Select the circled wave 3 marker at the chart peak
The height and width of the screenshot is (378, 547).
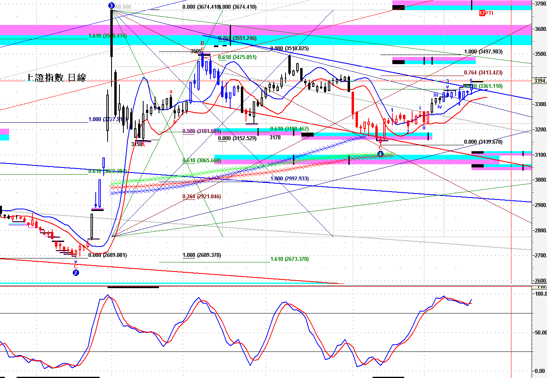tap(111, 6)
